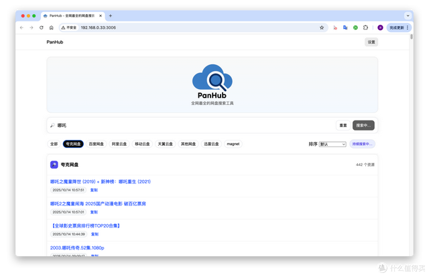The height and width of the screenshot is (277, 429).
Task: Select the 移动云盘 filter tab
Action: point(142,144)
